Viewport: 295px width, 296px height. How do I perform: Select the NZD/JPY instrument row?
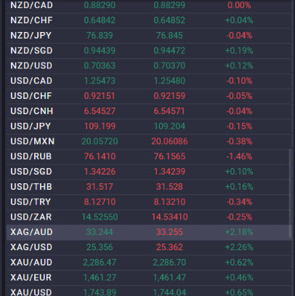149,36
